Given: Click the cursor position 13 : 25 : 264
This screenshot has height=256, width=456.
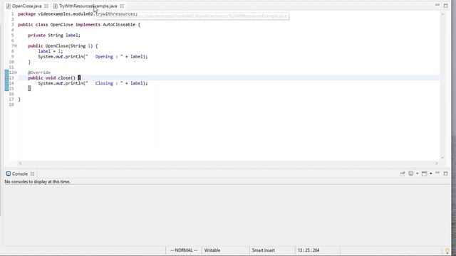Looking at the screenshot, I should point(309,250).
